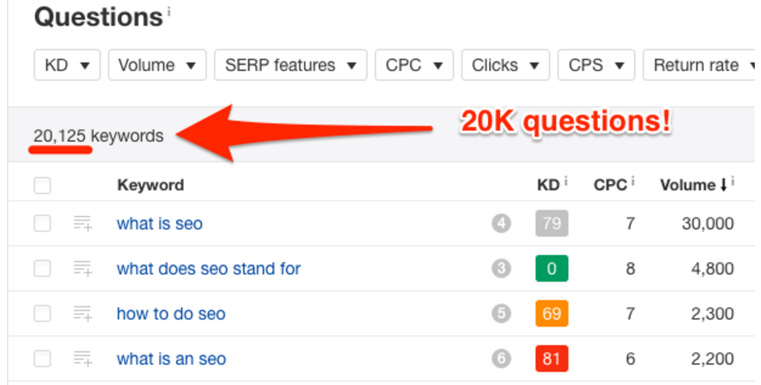Click SERP features badge 4 for 'what is seo'
Screen dimensions: 761x385
501,224
